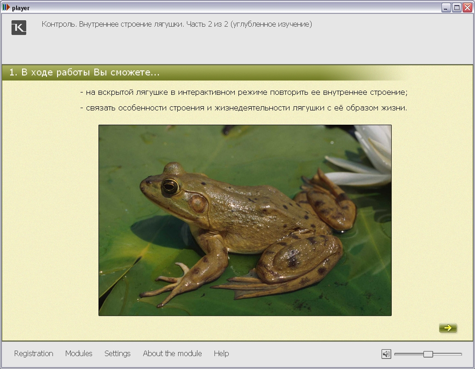Open the Modules menu
Image resolution: width=475 pixels, height=369 pixels.
(79, 353)
